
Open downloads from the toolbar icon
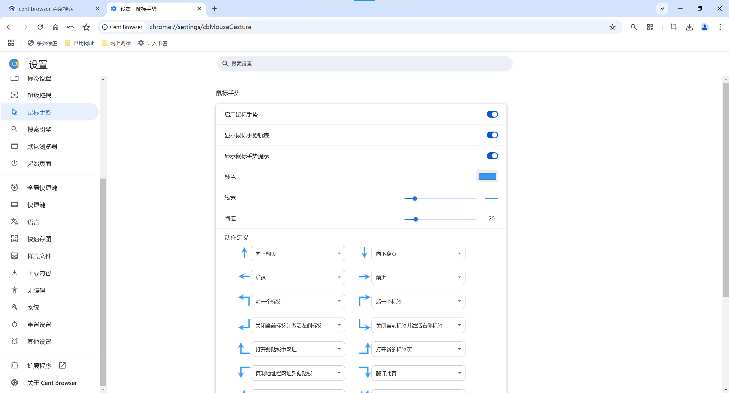click(689, 27)
